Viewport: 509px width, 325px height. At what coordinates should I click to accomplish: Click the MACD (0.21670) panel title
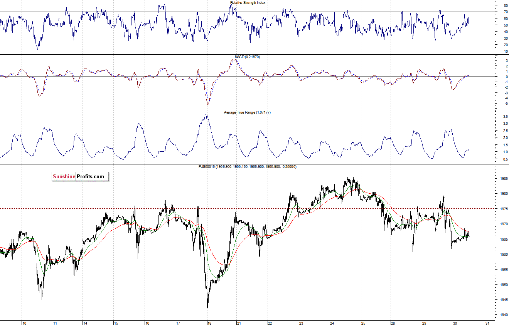248,57
